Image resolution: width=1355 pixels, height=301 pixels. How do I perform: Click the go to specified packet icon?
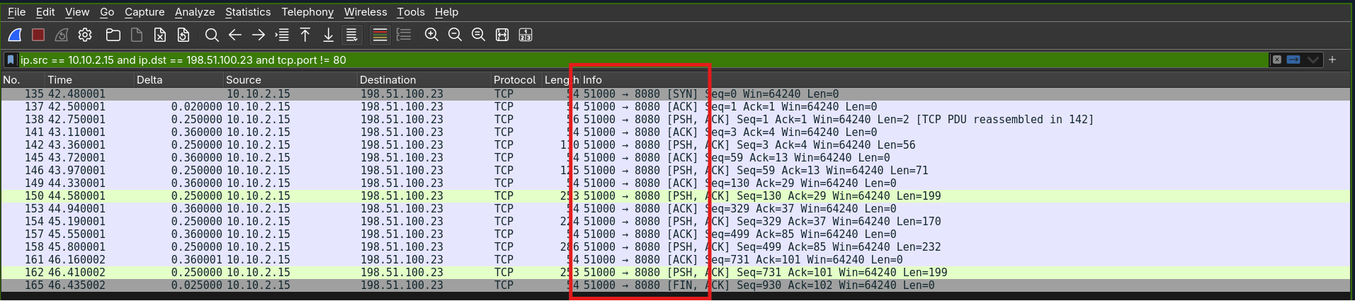(x=282, y=35)
